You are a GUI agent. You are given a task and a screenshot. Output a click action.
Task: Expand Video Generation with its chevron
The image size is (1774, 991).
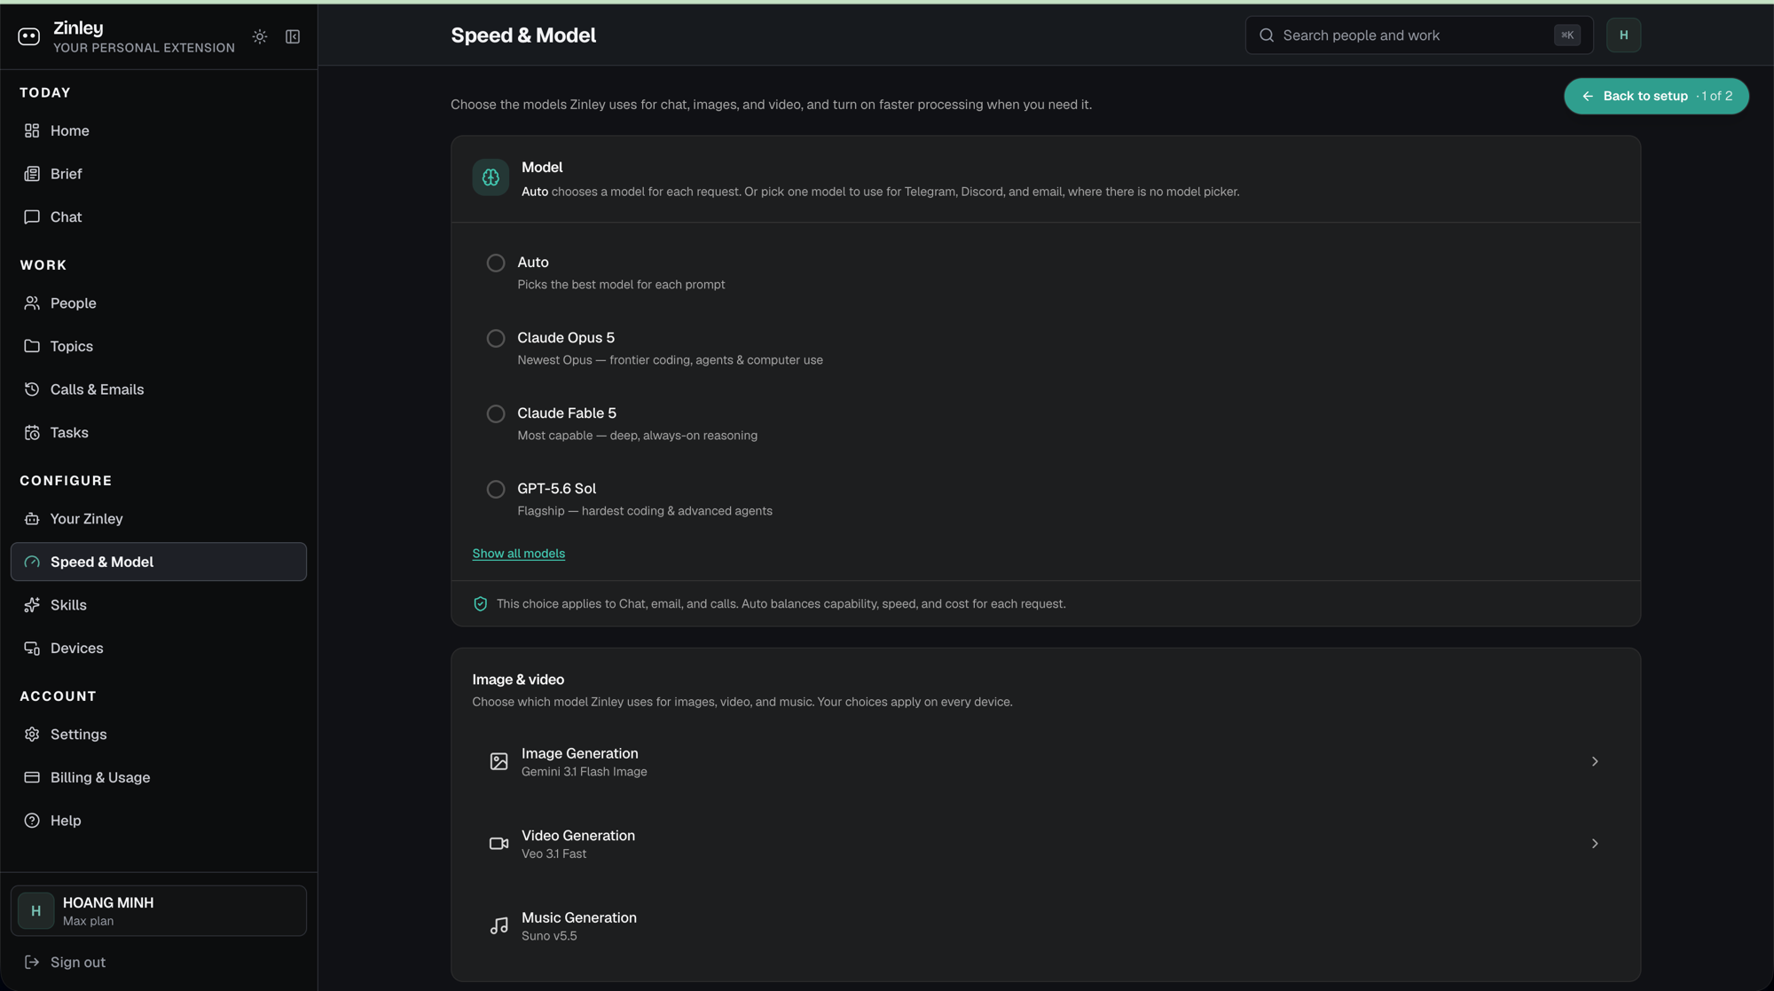pyautogui.click(x=1595, y=844)
